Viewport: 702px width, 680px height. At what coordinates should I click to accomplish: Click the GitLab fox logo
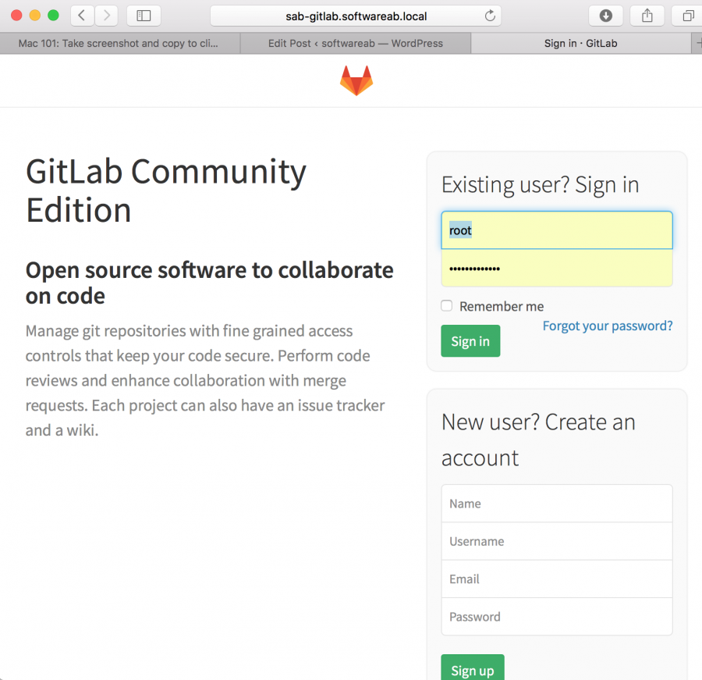(x=356, y=80)
